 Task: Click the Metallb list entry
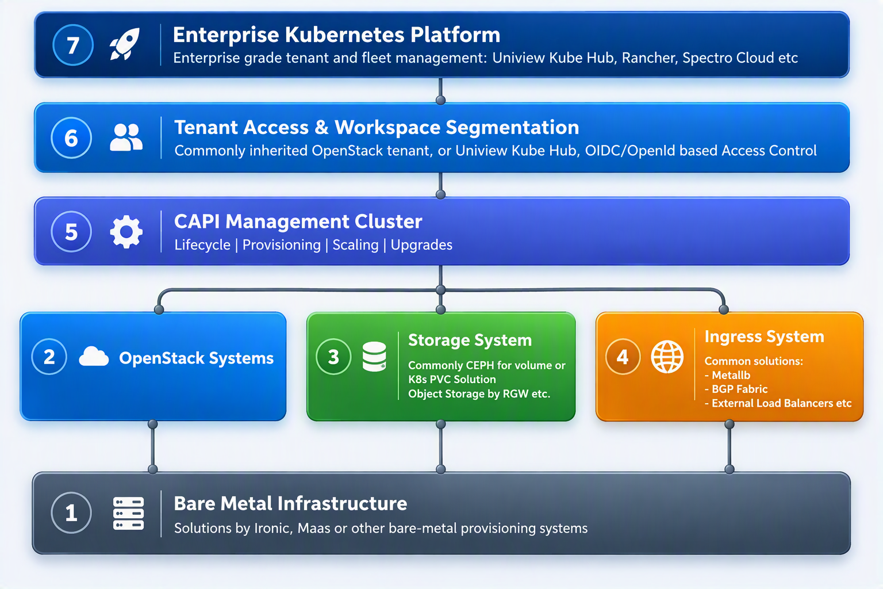tap(727, 375)
